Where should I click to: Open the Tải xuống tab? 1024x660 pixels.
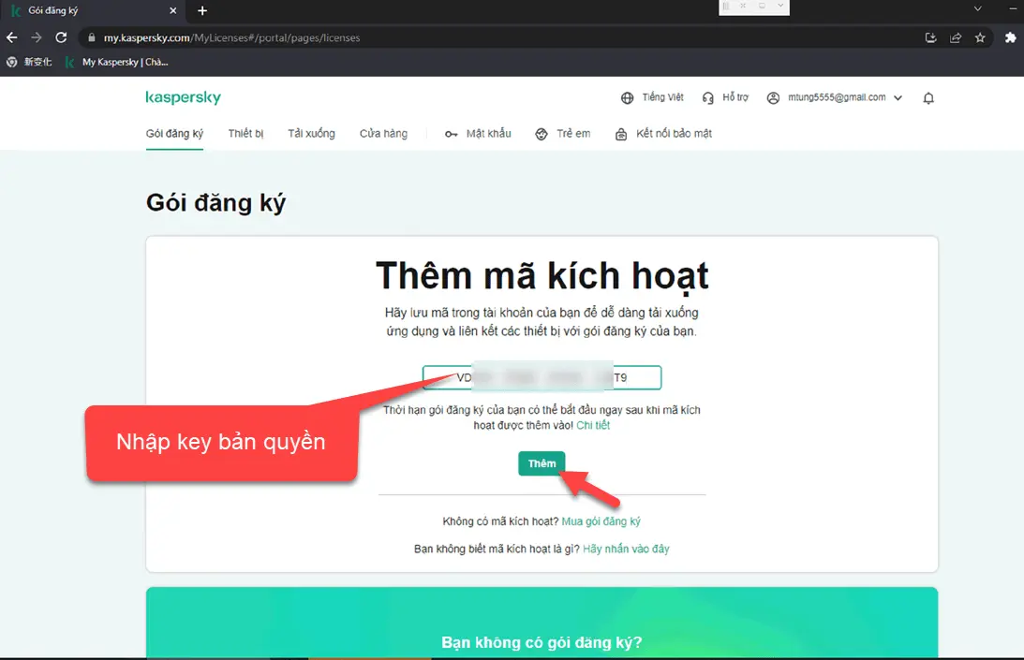coord(311,134)
